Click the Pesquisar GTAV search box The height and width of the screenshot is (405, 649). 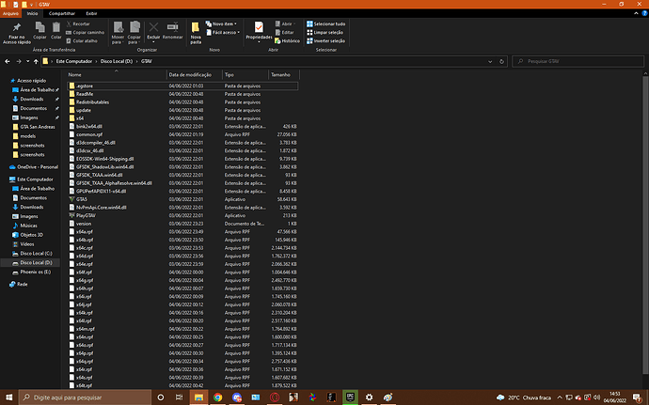click(x=578, y=61)
